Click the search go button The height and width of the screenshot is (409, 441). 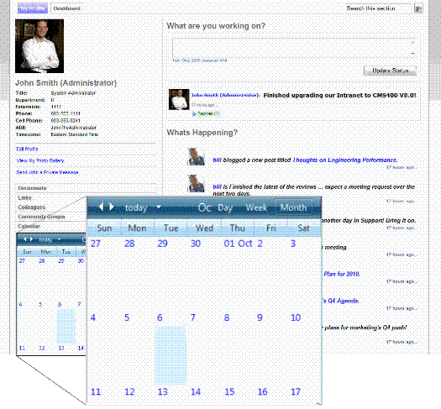pyautogui.click(x=418, y=8)
